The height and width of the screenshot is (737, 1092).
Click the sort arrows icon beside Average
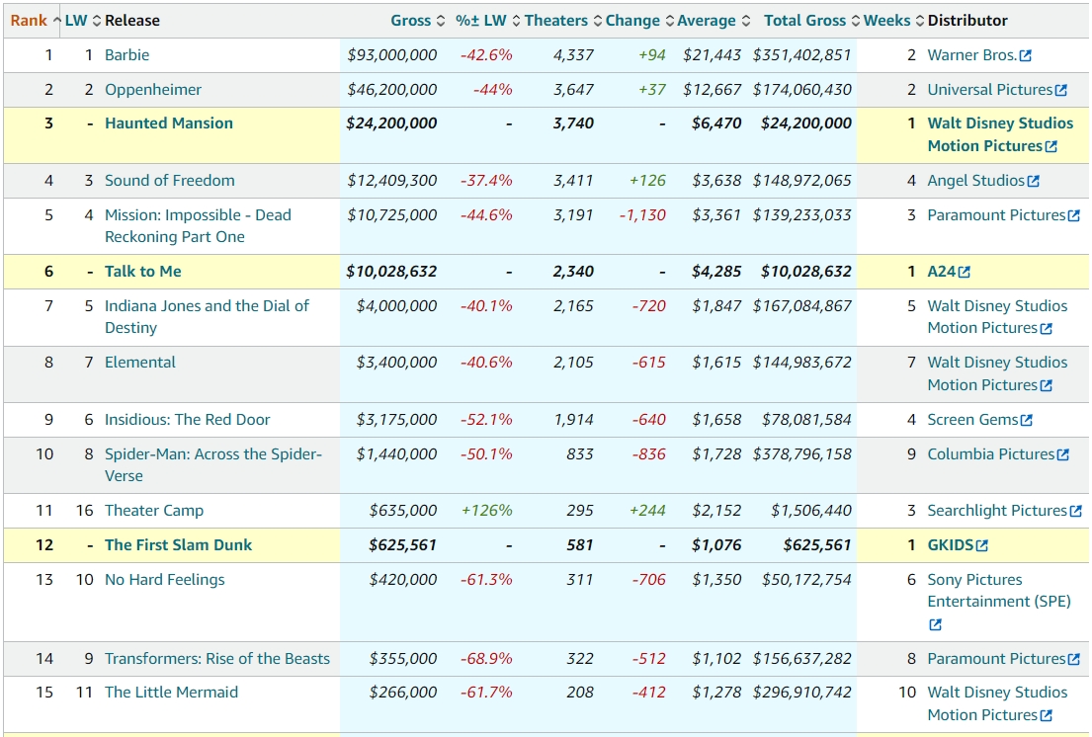pyautogui.click(x=746, y=21)
